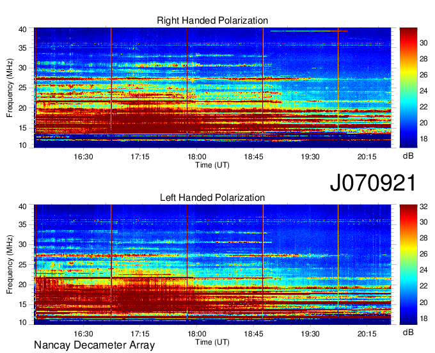
Task: Click the 25 MHz tick in bottom panel
Action: (23, 265)
